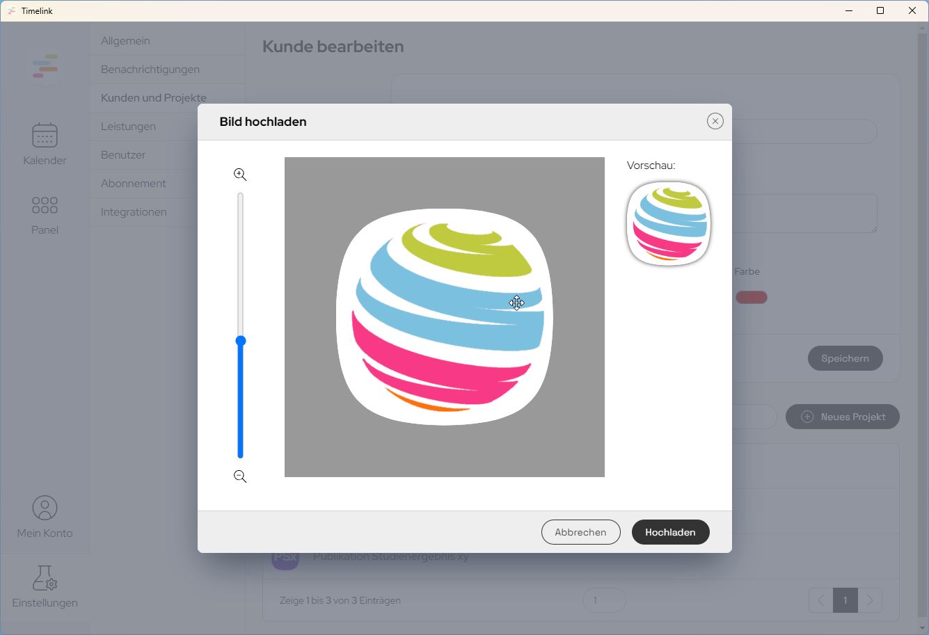Click the Bild hochladen dialog title
This screenshot has width=929, height=635.
click(x=263, y=122)
